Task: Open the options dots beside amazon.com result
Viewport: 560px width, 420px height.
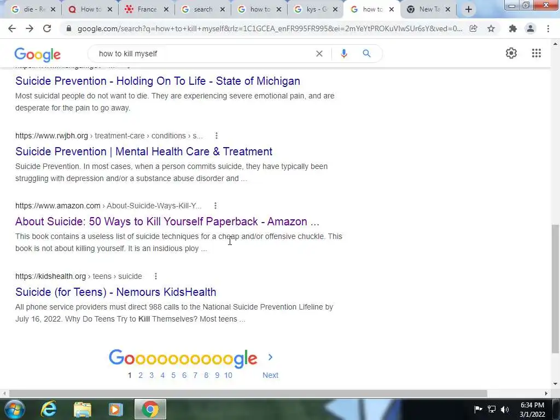Action: click(x=215, y=206)
